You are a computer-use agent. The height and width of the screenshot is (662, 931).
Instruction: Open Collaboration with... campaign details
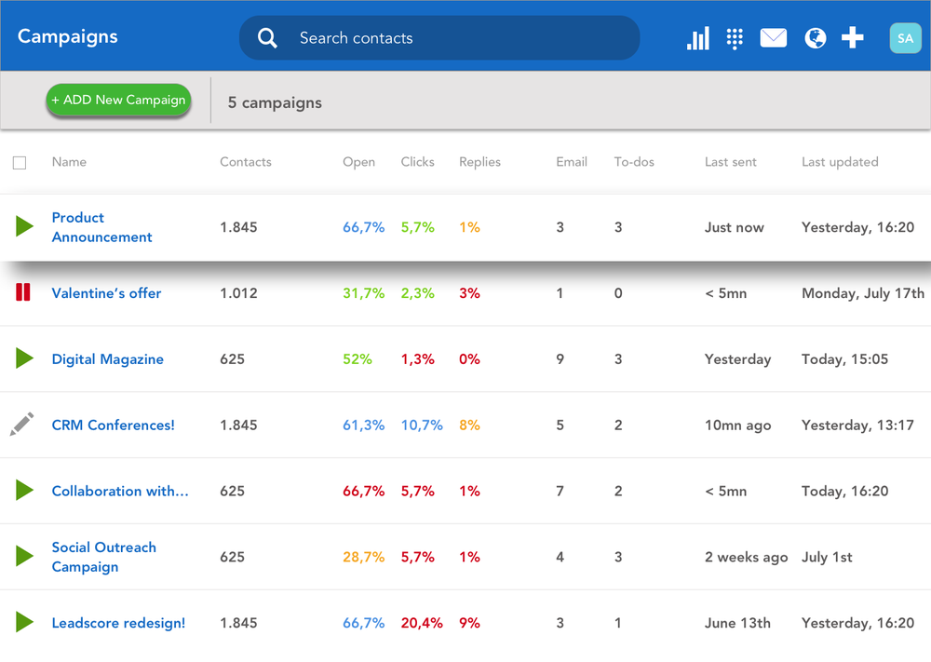point(120,491)
